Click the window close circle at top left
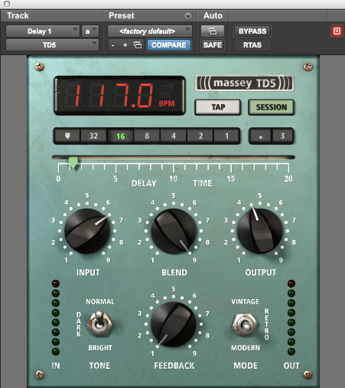 point(7,4)
